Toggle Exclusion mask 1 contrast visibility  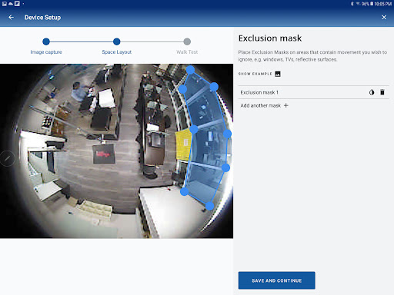click(372, 92)
